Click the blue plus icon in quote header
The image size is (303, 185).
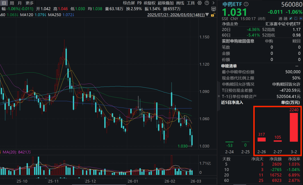click(300, 18)
